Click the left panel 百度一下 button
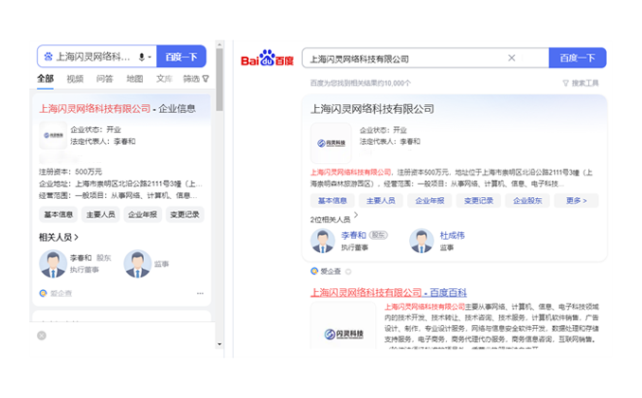642x398 pixels. tap(182, 57)
